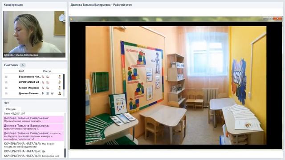Click the Чат panel heading
285x160 pixels.
click(x=6, y=103)
